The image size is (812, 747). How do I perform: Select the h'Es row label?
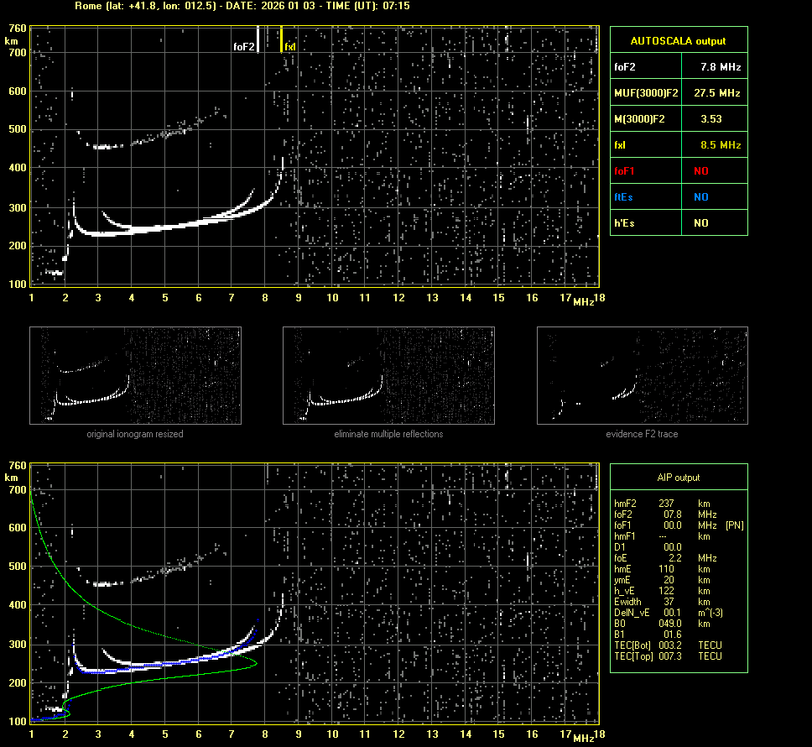click(x=624, y=223)
